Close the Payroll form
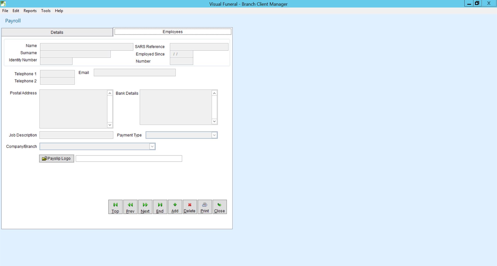This screenshot has height=266, width=497. coord(220,207)
